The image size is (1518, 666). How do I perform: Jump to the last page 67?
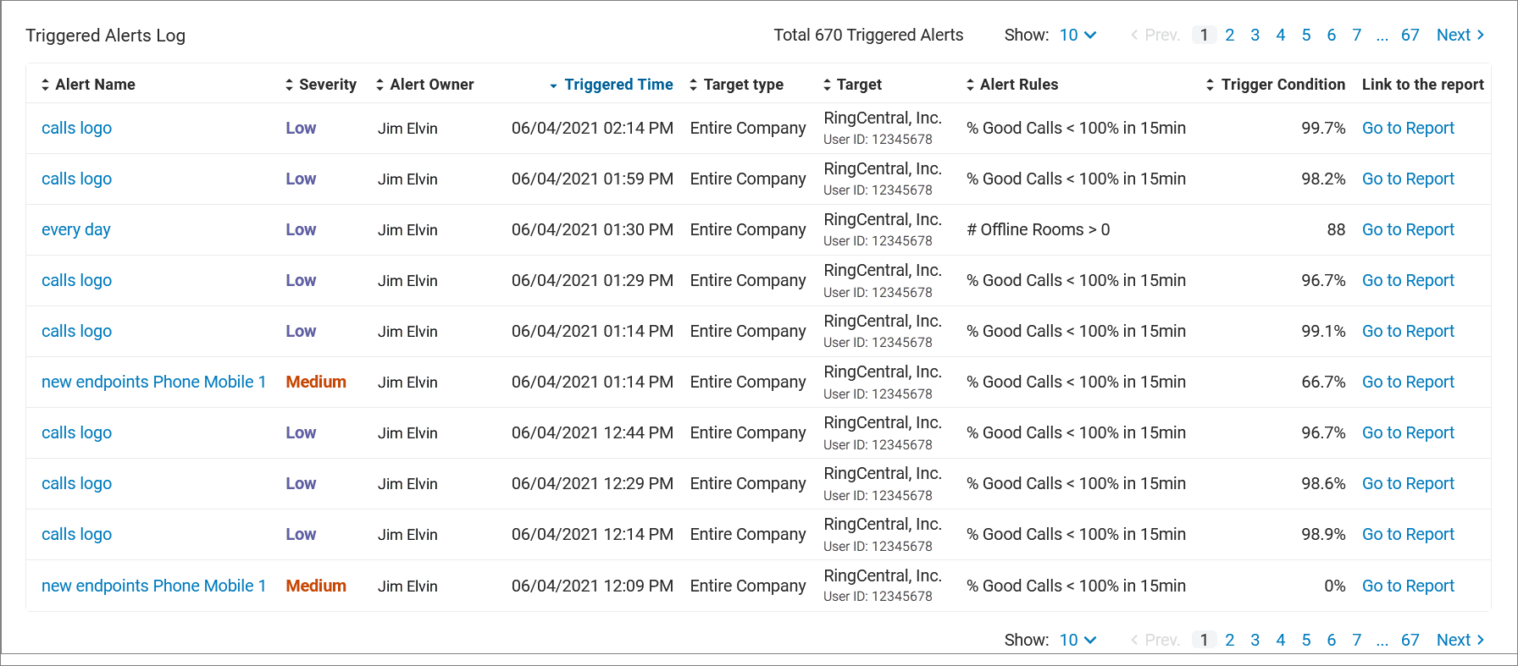click(1410, 35)
